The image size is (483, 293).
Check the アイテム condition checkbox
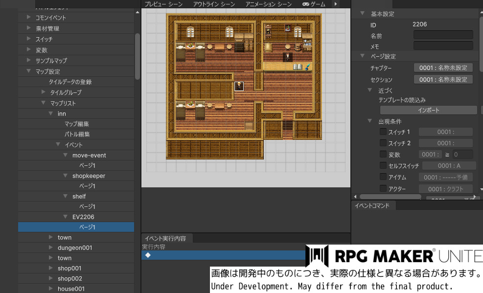(383, 177)
